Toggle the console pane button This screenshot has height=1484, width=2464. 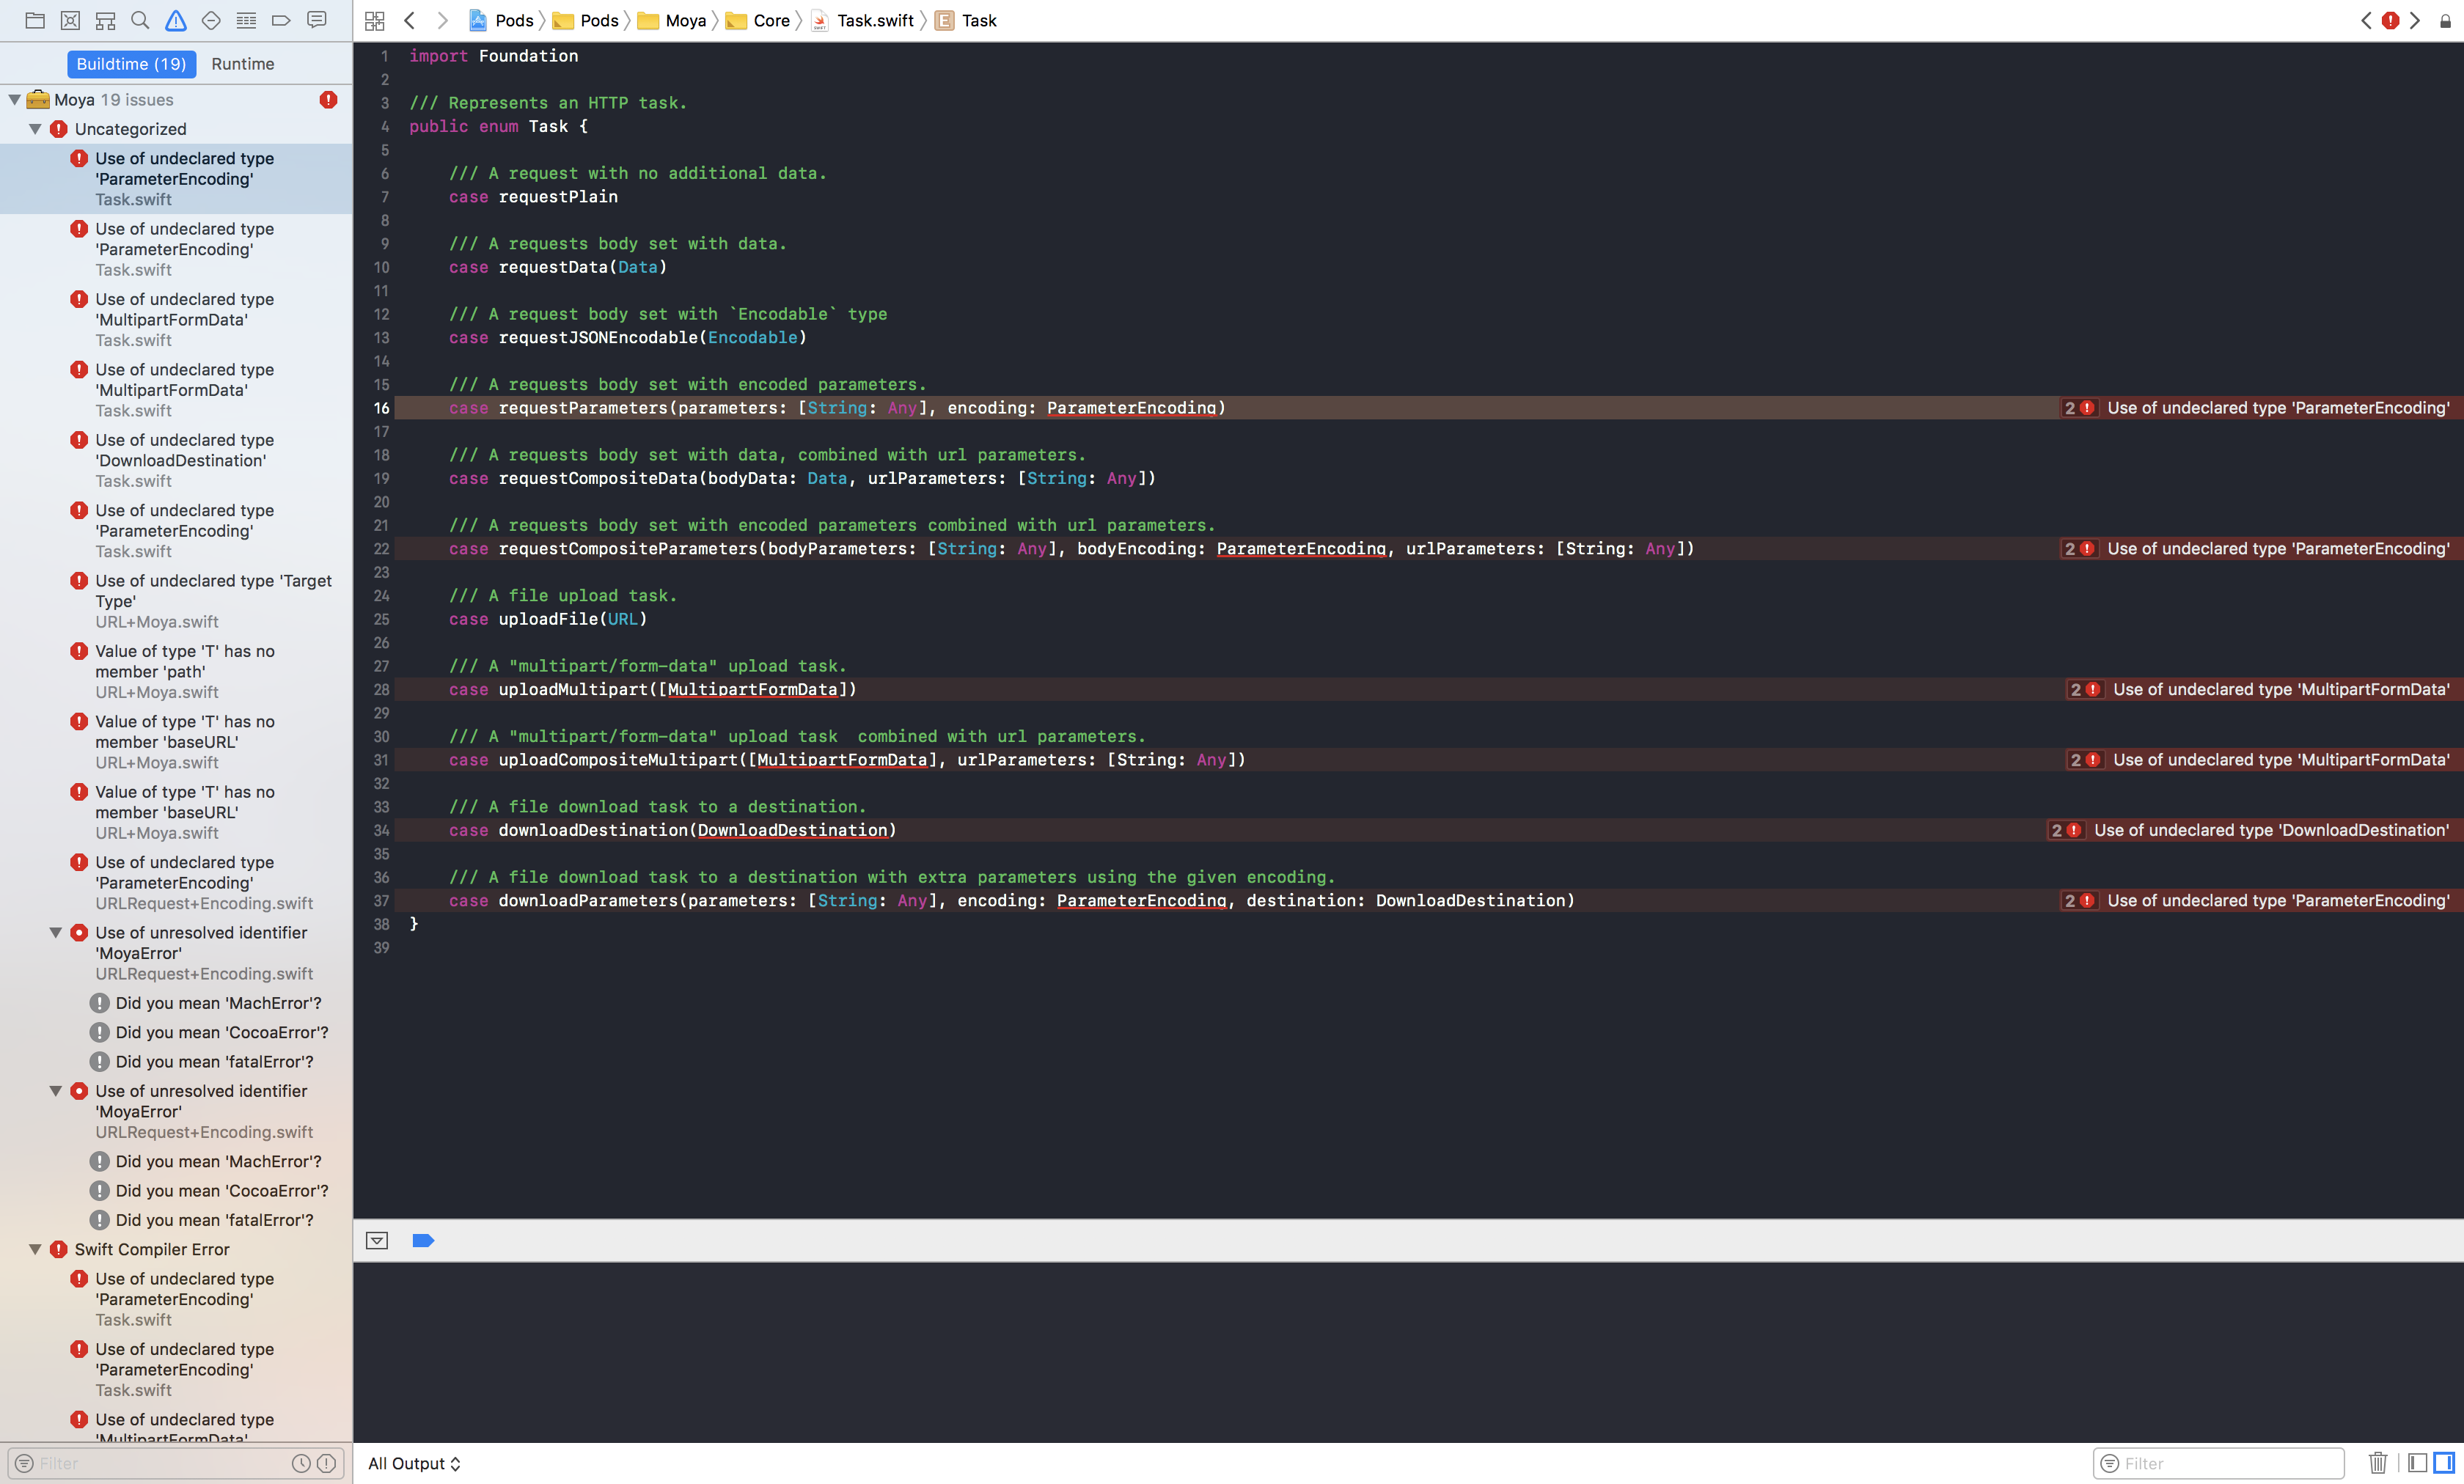(2444, 1463)
